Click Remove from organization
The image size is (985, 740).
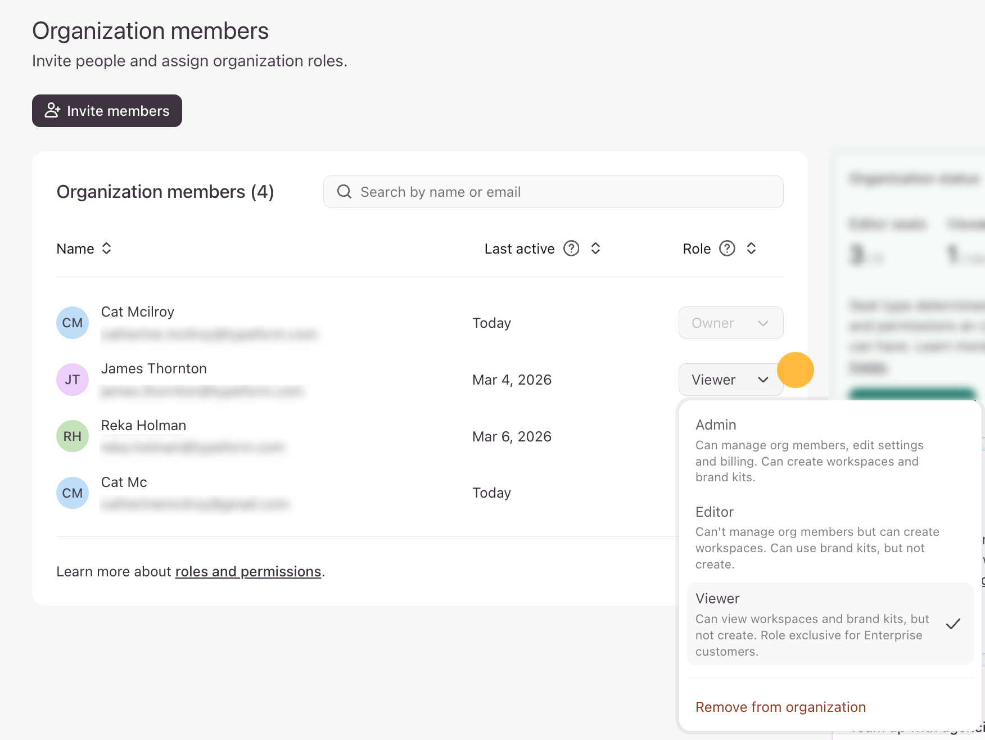pos(780,707)
